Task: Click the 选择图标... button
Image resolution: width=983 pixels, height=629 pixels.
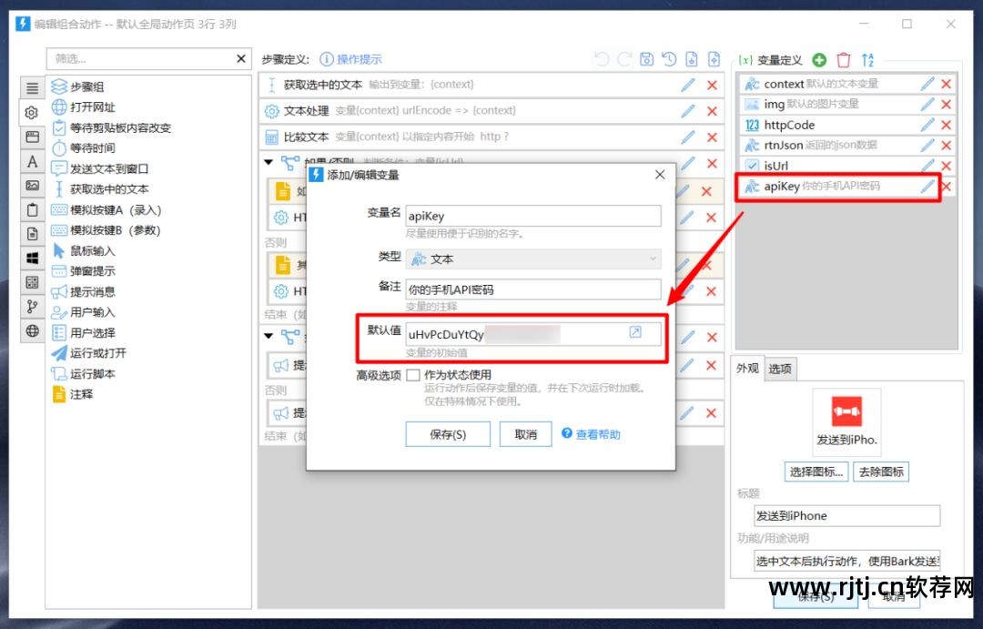Action: click(816, 472)
